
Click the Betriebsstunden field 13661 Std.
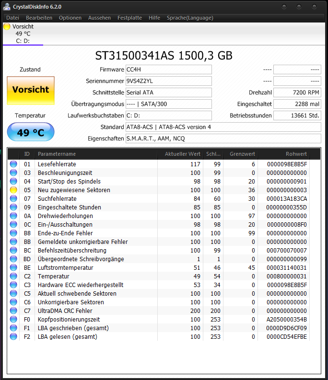coord(297,115)
